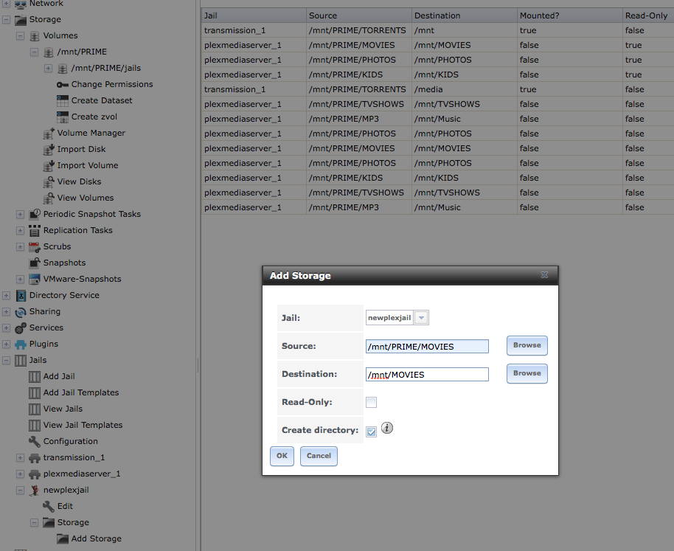674x551 pixels.
Task: Collapse the newplexjail node
Action: (20, 491)
